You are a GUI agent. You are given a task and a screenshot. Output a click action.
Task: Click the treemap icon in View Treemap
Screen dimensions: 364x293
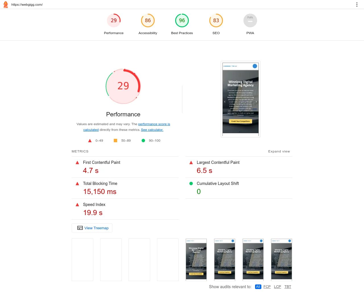pos(80,228)
